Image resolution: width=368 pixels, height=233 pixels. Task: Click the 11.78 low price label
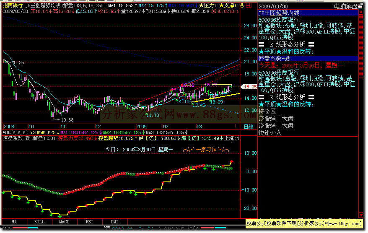click(x=153, y=115)
